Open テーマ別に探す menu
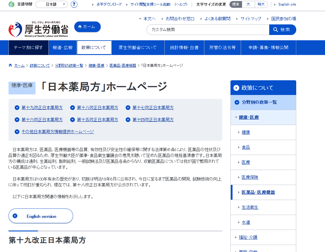Image resolution: width=325 pixels, height=252 pixels. 28,48
